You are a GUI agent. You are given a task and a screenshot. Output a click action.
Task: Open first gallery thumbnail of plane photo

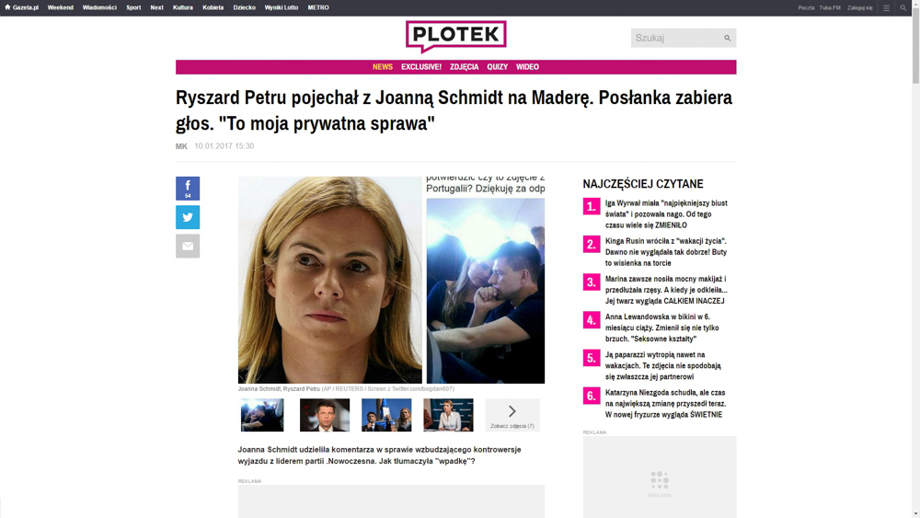[262, 415]
